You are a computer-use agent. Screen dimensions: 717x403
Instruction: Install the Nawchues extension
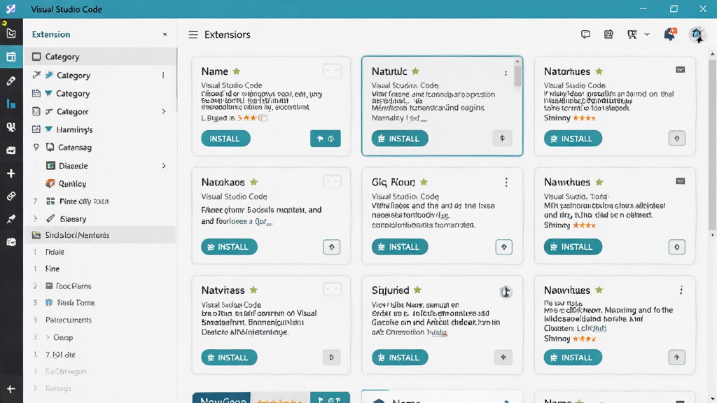tap(573, 247)
